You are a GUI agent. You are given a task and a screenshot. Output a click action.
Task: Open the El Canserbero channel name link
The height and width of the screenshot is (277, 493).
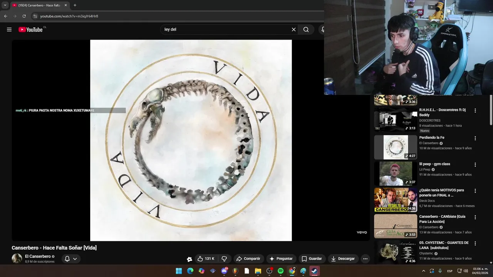coord(38,256)
